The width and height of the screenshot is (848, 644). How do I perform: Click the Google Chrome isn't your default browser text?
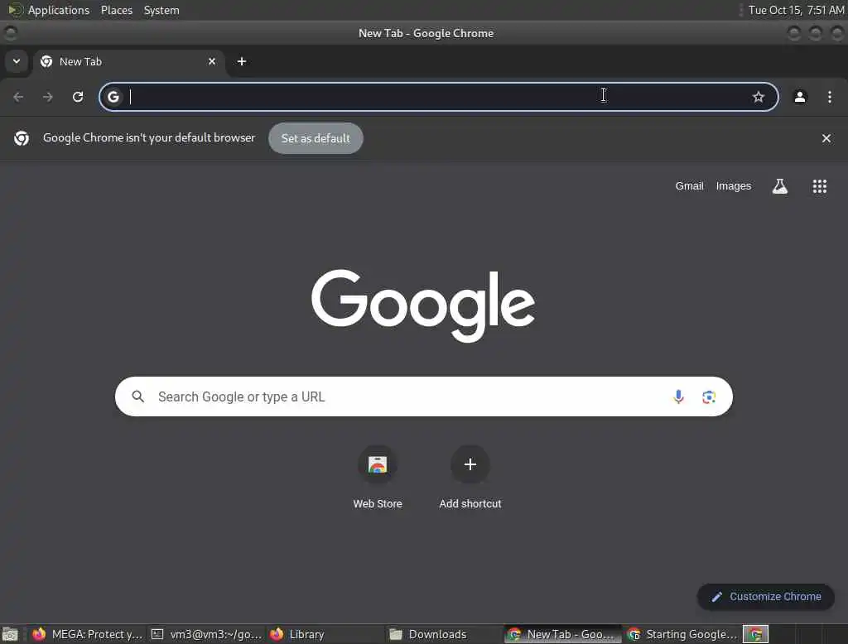[x=149, y=138]
